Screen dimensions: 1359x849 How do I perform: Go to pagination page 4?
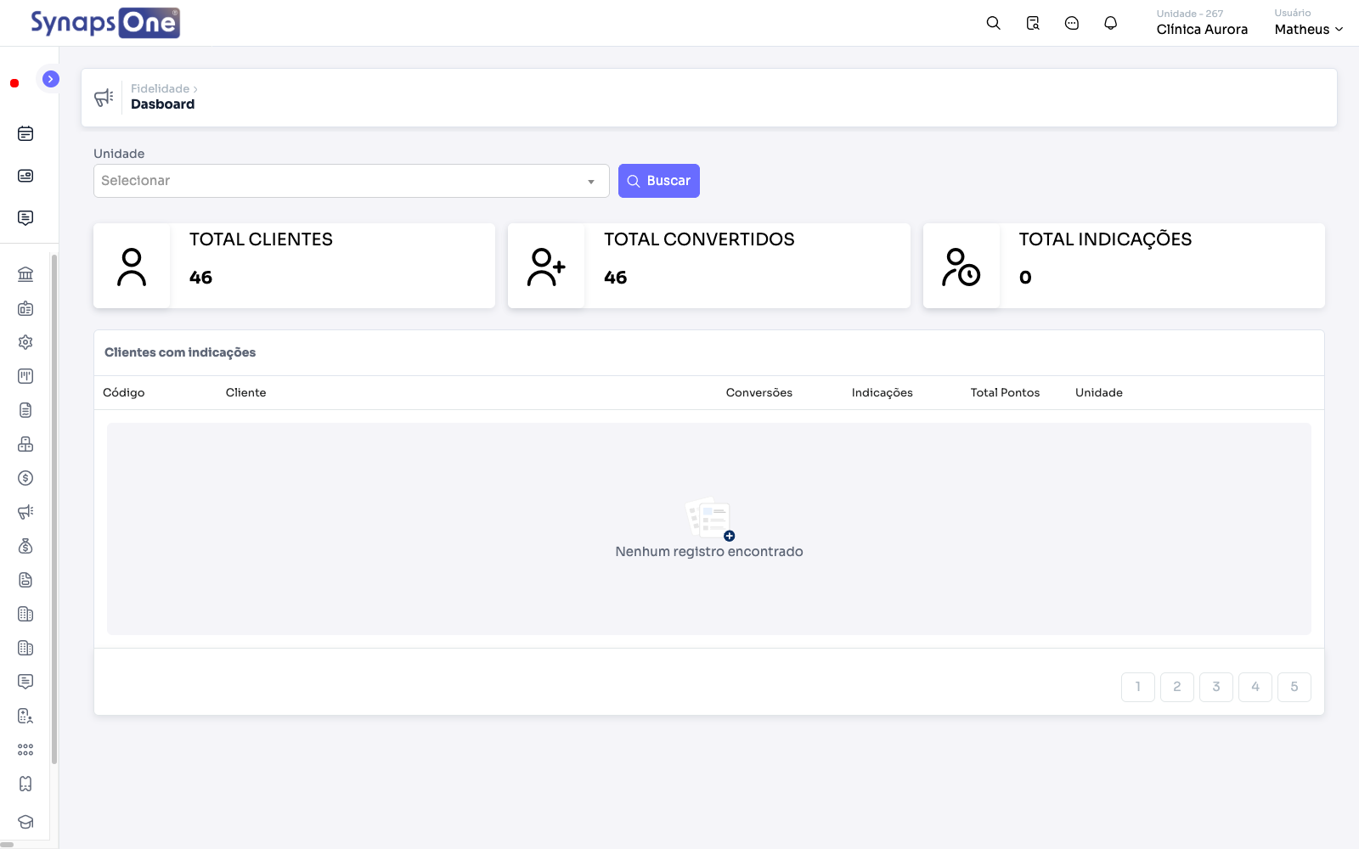pyautogui.click(x=1255, y=687)
